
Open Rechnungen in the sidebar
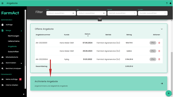click(x=14, y=36)
